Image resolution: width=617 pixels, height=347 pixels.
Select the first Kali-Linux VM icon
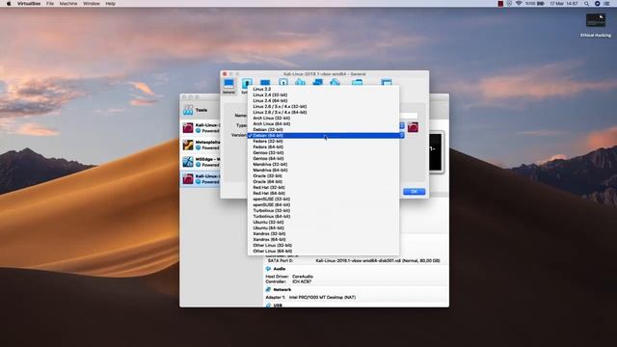188,128
